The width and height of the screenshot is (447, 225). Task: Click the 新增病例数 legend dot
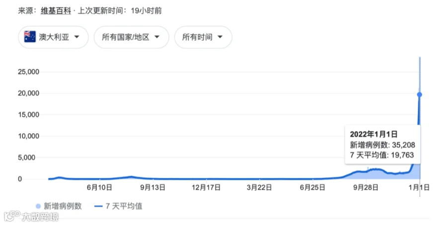pyautogui.click(x=38, y=206)
